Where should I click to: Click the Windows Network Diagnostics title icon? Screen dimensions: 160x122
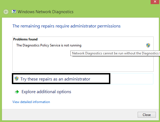(14, 12)
